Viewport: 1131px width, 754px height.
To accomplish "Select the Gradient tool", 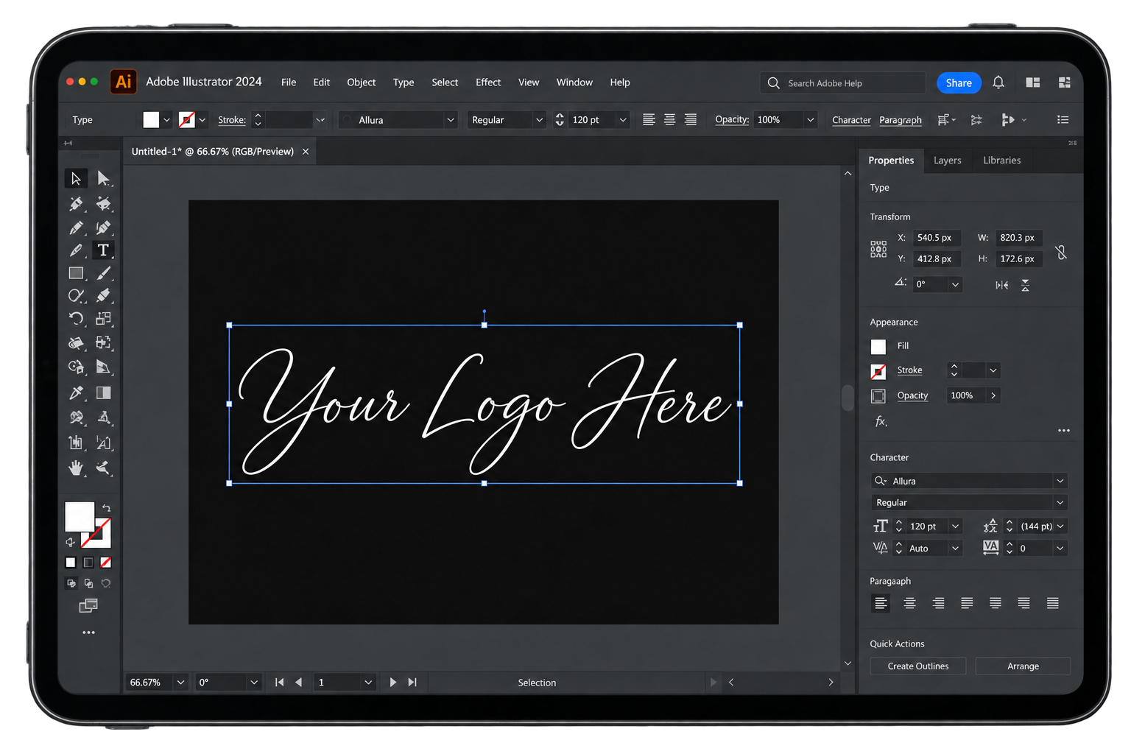I will [103, 392].
